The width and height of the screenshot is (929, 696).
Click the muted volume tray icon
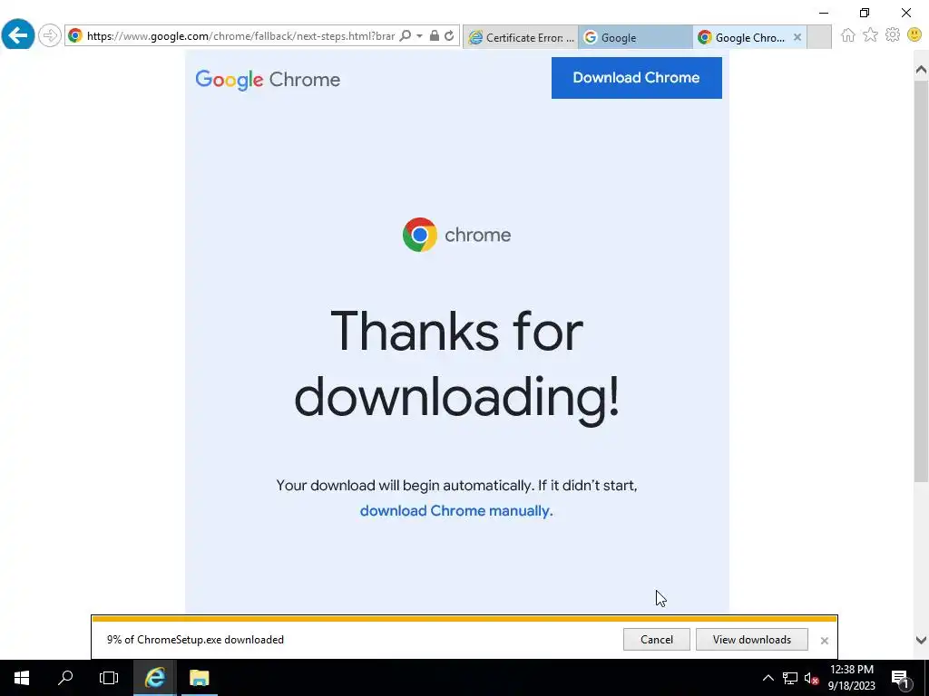point(811,678)
